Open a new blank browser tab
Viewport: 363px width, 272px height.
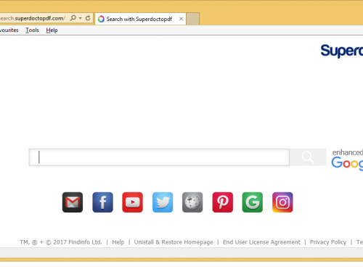pyautogui.click(x=193, y=19)
